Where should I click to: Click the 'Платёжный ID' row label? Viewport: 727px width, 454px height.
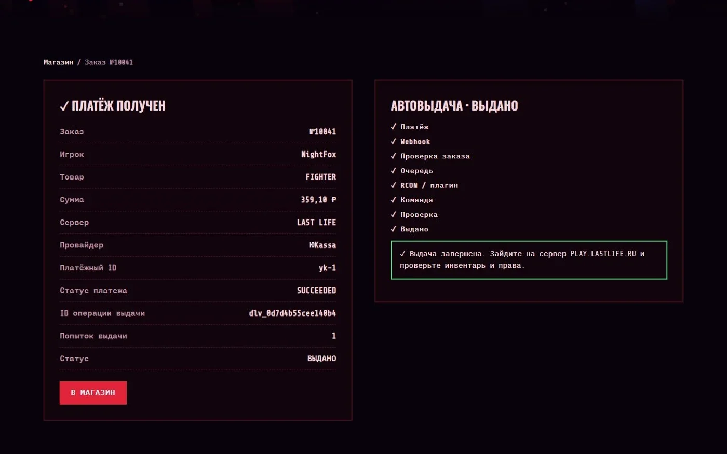click(x=88, y=268)
